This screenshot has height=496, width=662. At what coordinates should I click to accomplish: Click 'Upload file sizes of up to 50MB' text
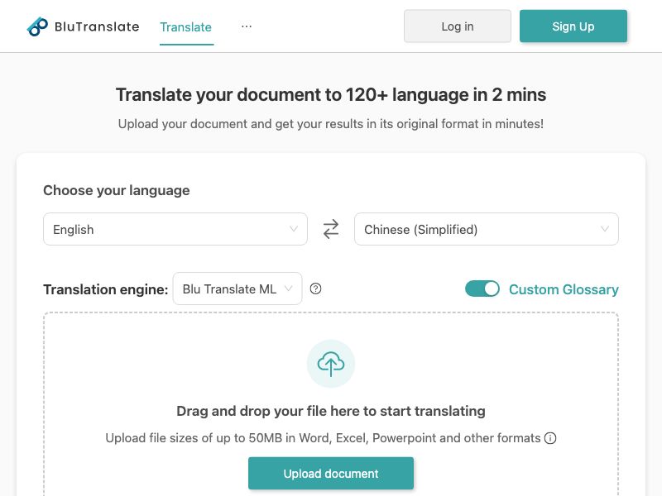[x=323, y=438]
